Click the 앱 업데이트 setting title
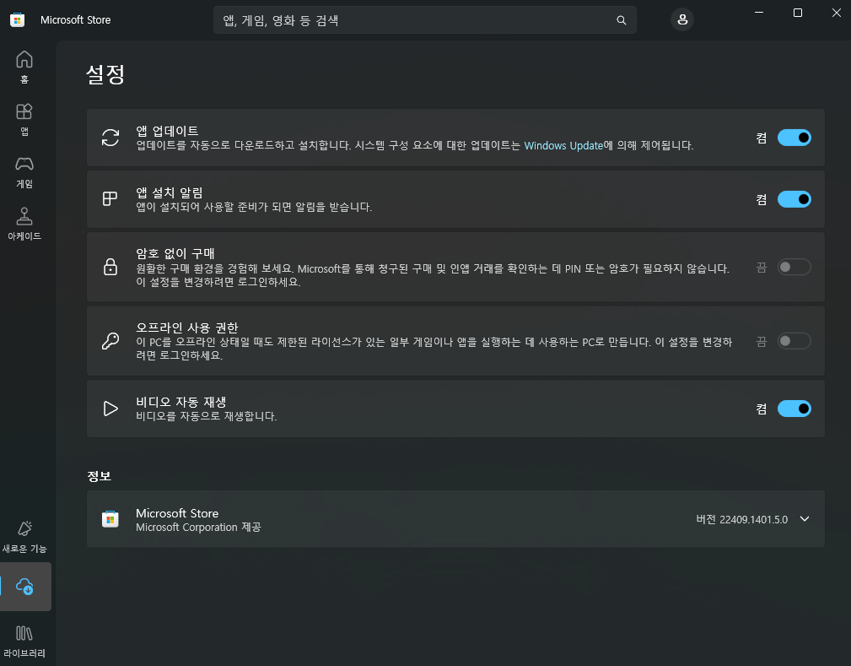851x666 pixels. pyautogui.click(x=167, y=130)
